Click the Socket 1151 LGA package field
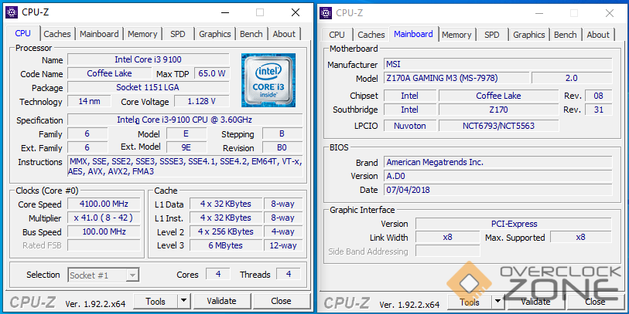The image size is (629, 314). click(149, 88)
